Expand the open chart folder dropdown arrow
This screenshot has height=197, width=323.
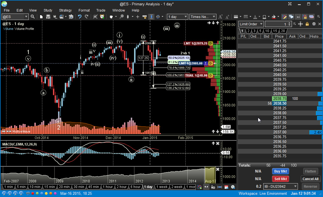click(66, 17)
